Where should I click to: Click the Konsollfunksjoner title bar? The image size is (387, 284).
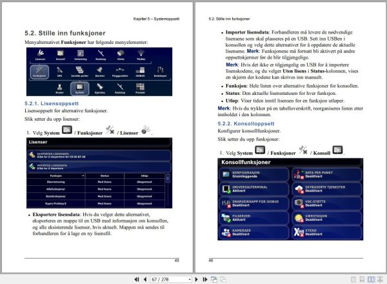(290, 162)
